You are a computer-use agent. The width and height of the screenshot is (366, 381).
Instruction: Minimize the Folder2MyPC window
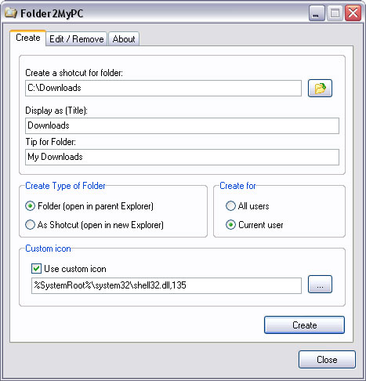[317, 13]
